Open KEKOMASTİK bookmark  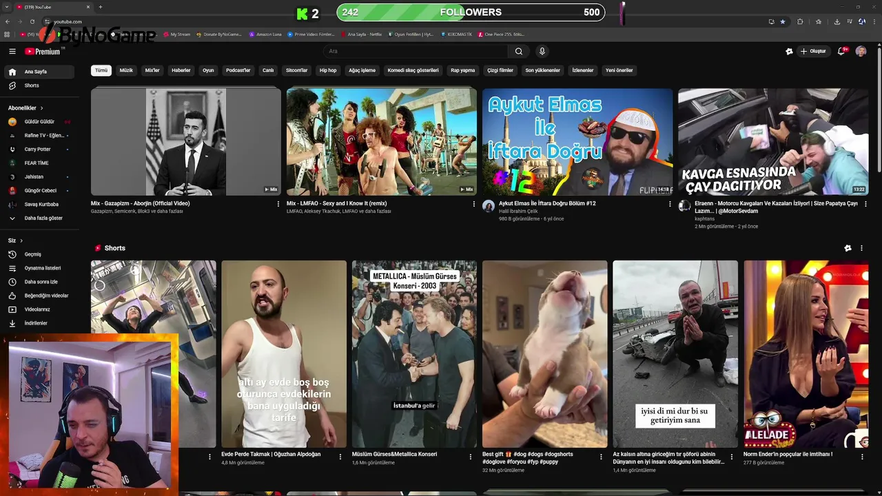point(457,34)
